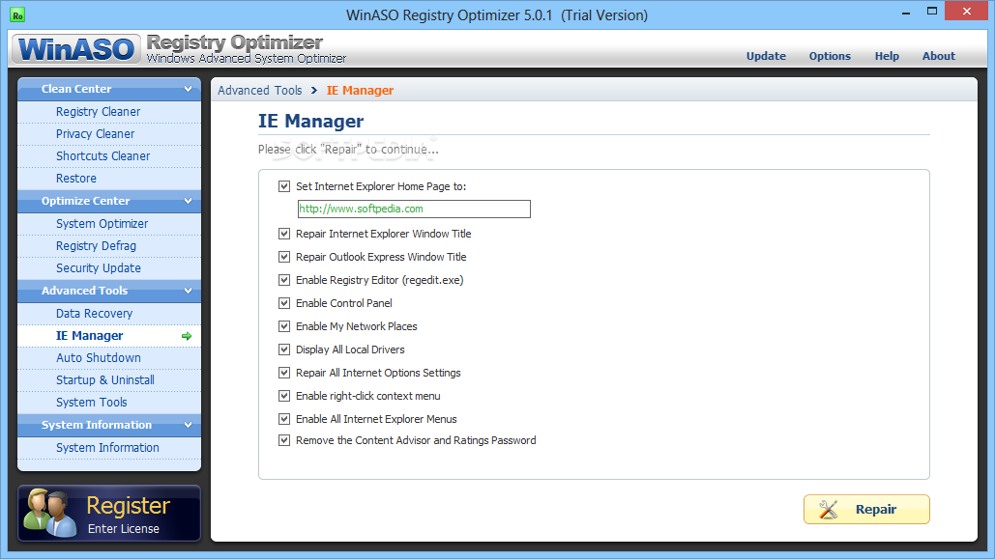
Task: Uncheck Enable My Network Places
Action: [x=284, y=326]
